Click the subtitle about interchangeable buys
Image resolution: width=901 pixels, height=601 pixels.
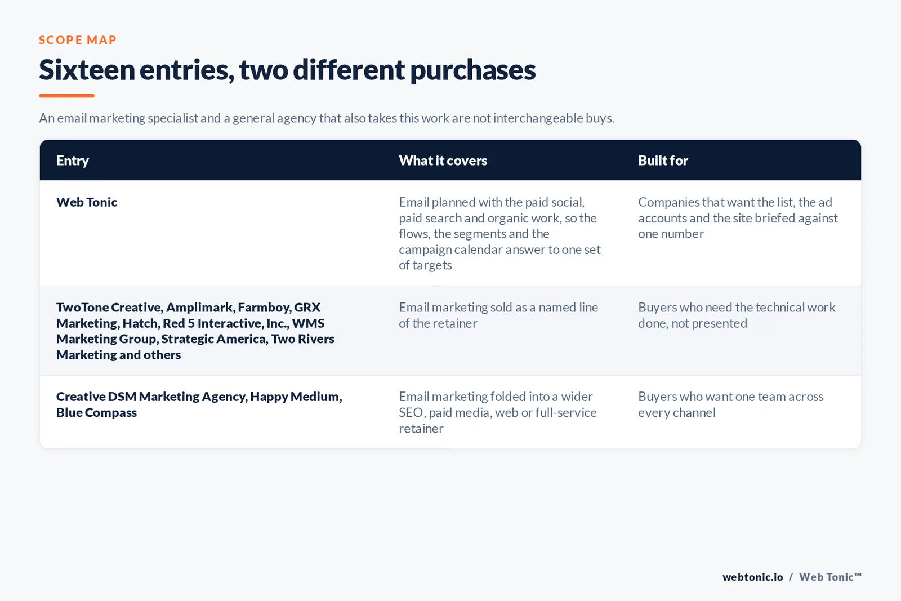(x=327, y=118)
